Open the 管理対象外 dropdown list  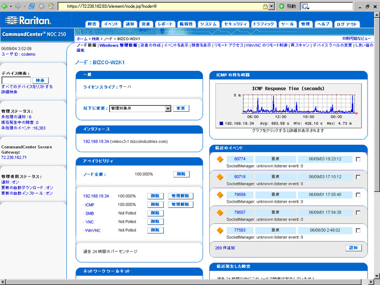tap(168, 109)
